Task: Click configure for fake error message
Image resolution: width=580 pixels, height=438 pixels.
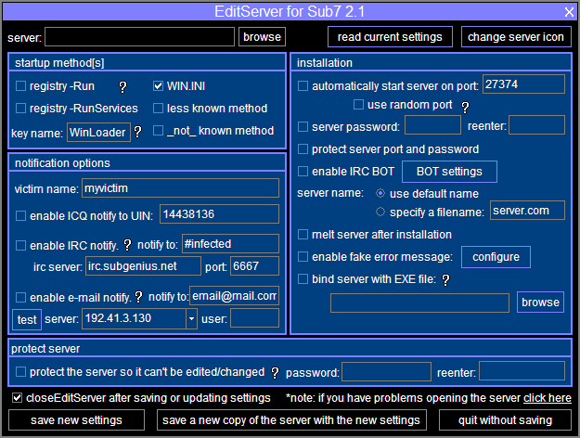Action: [x=496, y=256]
